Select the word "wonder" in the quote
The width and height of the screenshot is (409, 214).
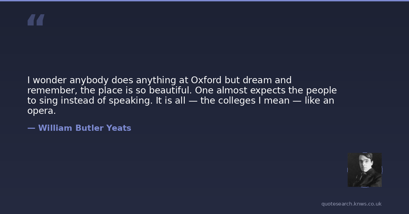click(x=50, y=80)
